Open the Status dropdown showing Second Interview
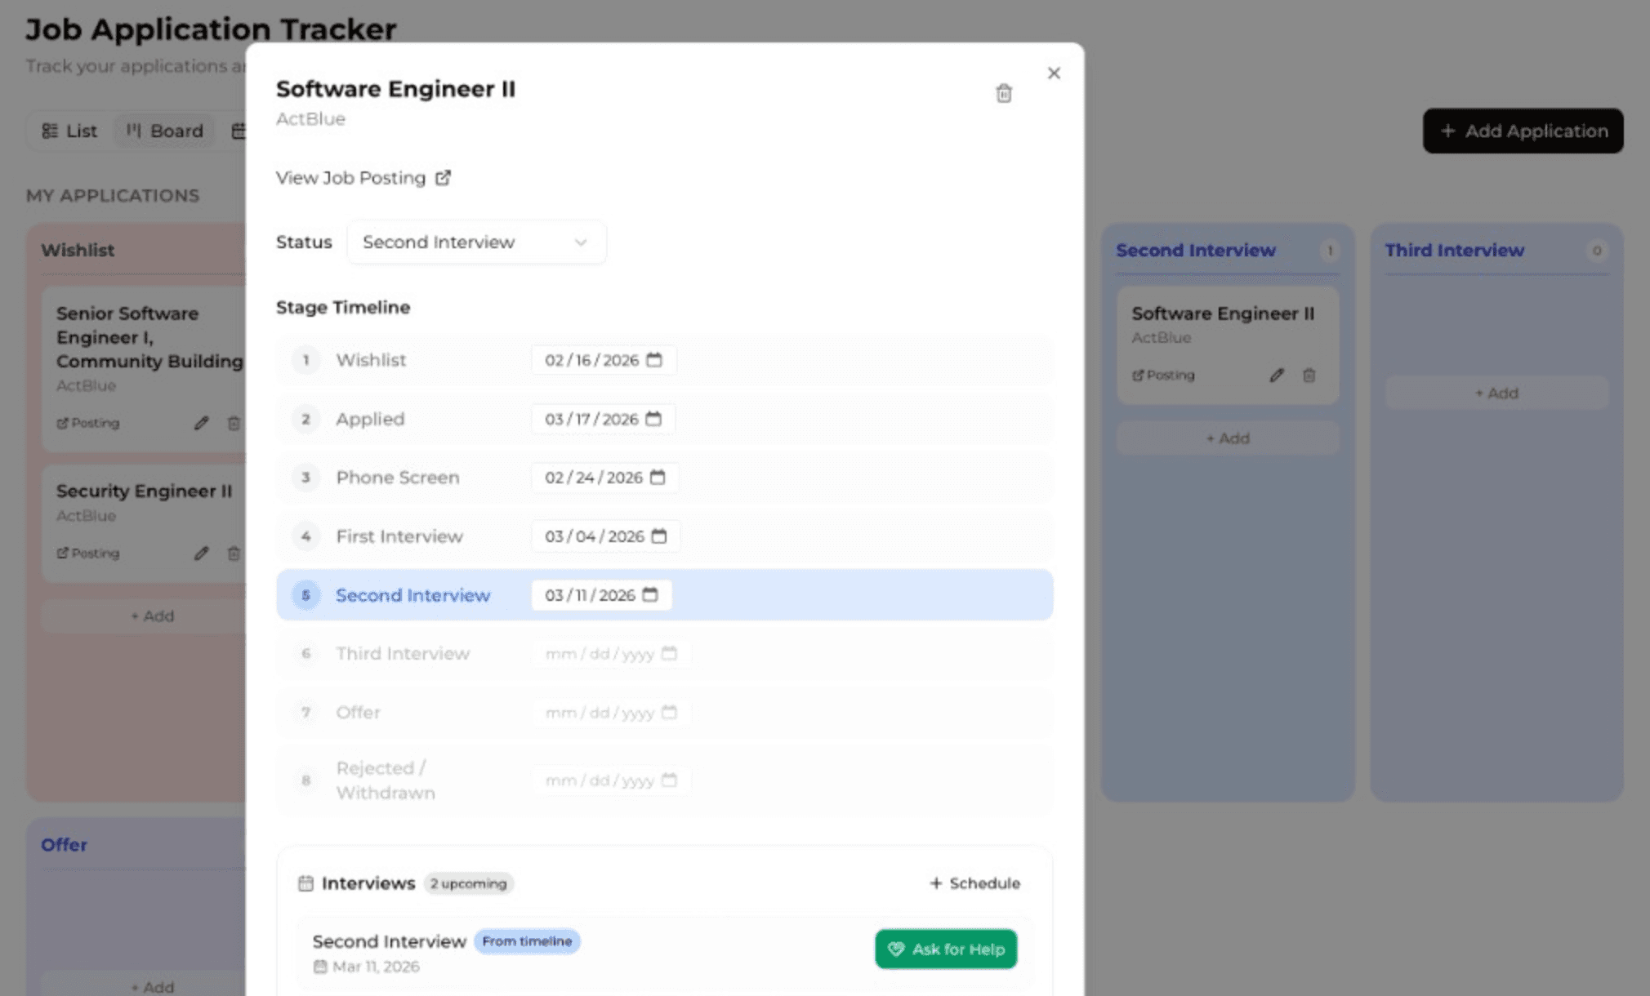This screenshot has height=996, width=1650. [476, 242]
